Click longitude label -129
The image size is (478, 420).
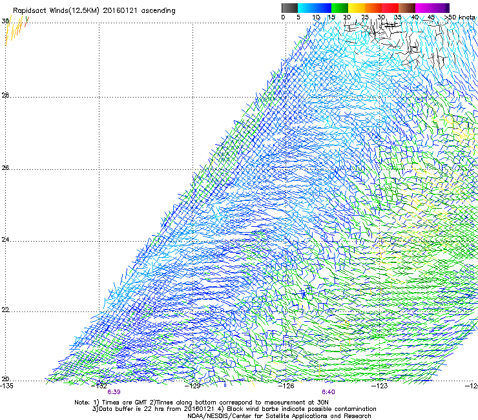[192, 386]
